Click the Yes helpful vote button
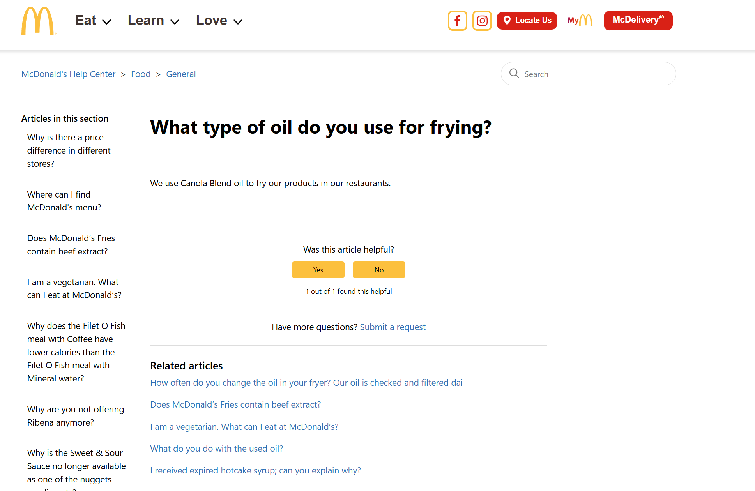 [x=318, y=270]
